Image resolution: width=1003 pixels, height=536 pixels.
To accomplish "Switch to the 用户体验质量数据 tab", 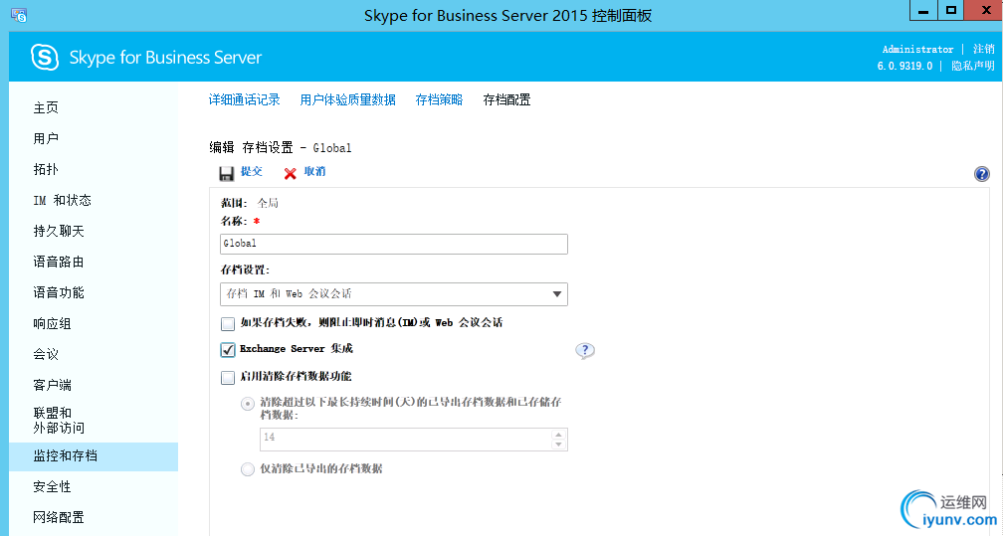I will (x=348, y=99).
